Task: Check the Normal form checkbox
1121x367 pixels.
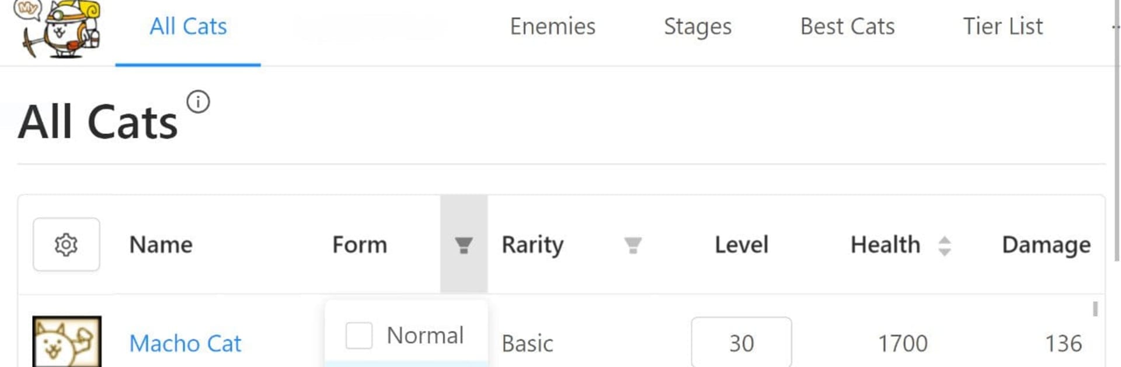Action: [359, 336]
